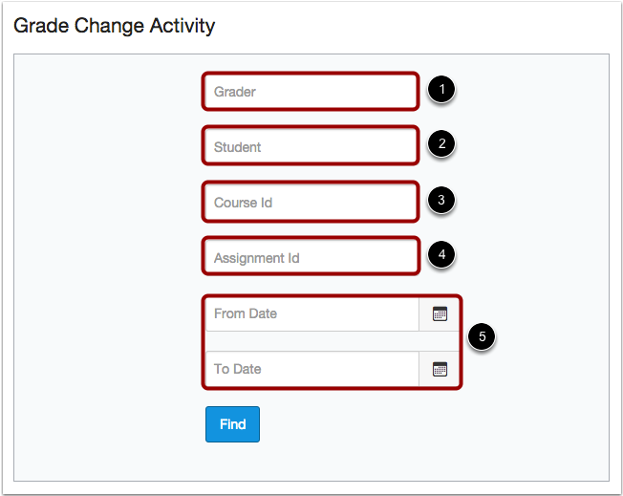
Task: Click inside the To Date field
Action: [x=312, y=369]
